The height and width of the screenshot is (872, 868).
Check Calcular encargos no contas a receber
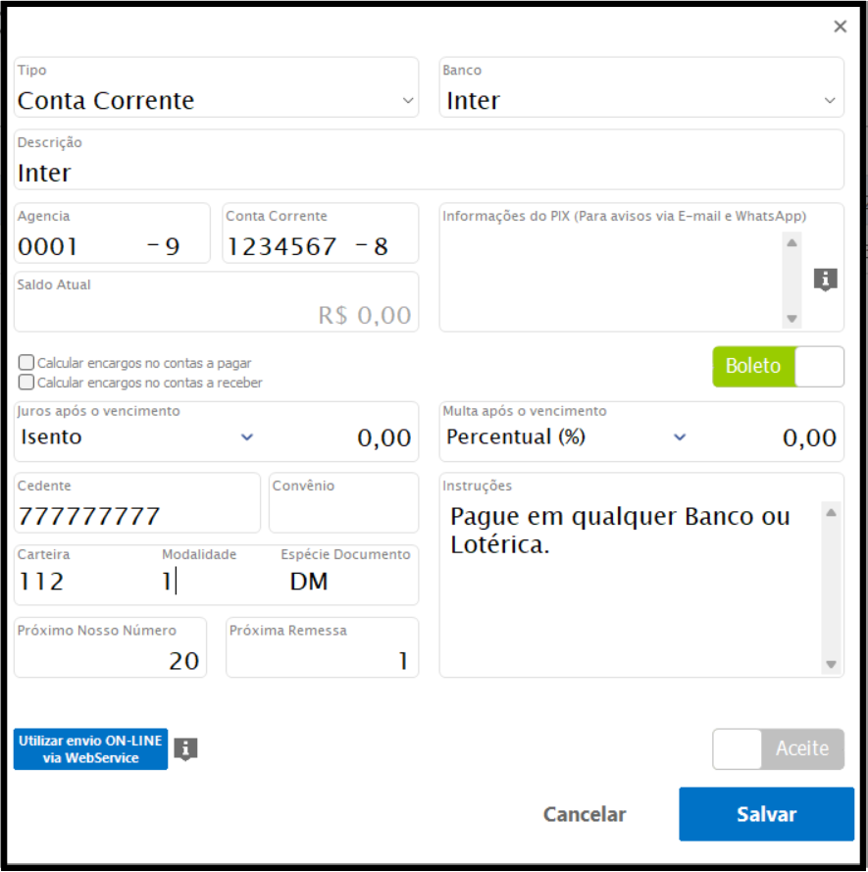[x=26, y=383]
